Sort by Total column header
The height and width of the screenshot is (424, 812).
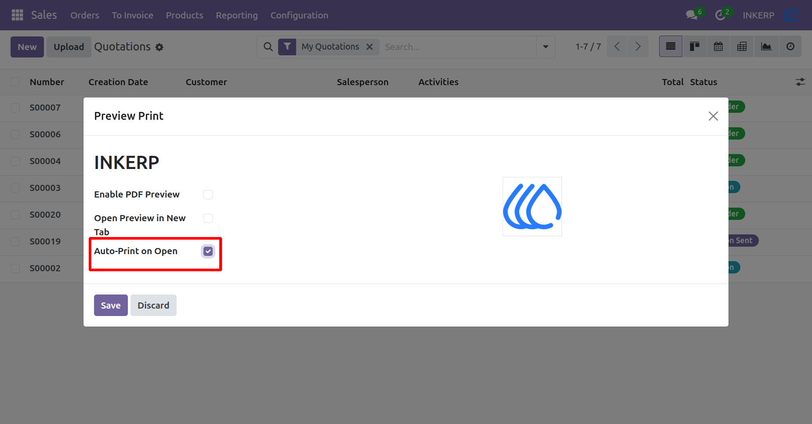tap(673, 82)
